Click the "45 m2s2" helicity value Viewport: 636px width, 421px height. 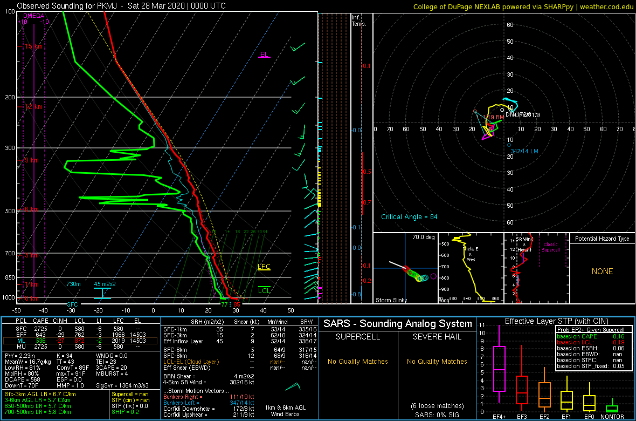click(105, 284)
